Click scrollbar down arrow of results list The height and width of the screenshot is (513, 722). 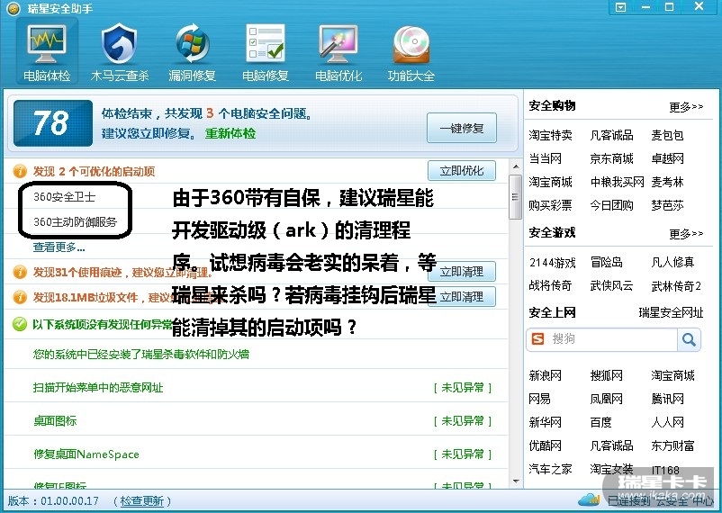pyautogui.click(x=516, y=481)
